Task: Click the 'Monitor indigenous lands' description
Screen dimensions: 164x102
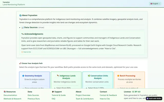Action: click(x=65, y=82)
